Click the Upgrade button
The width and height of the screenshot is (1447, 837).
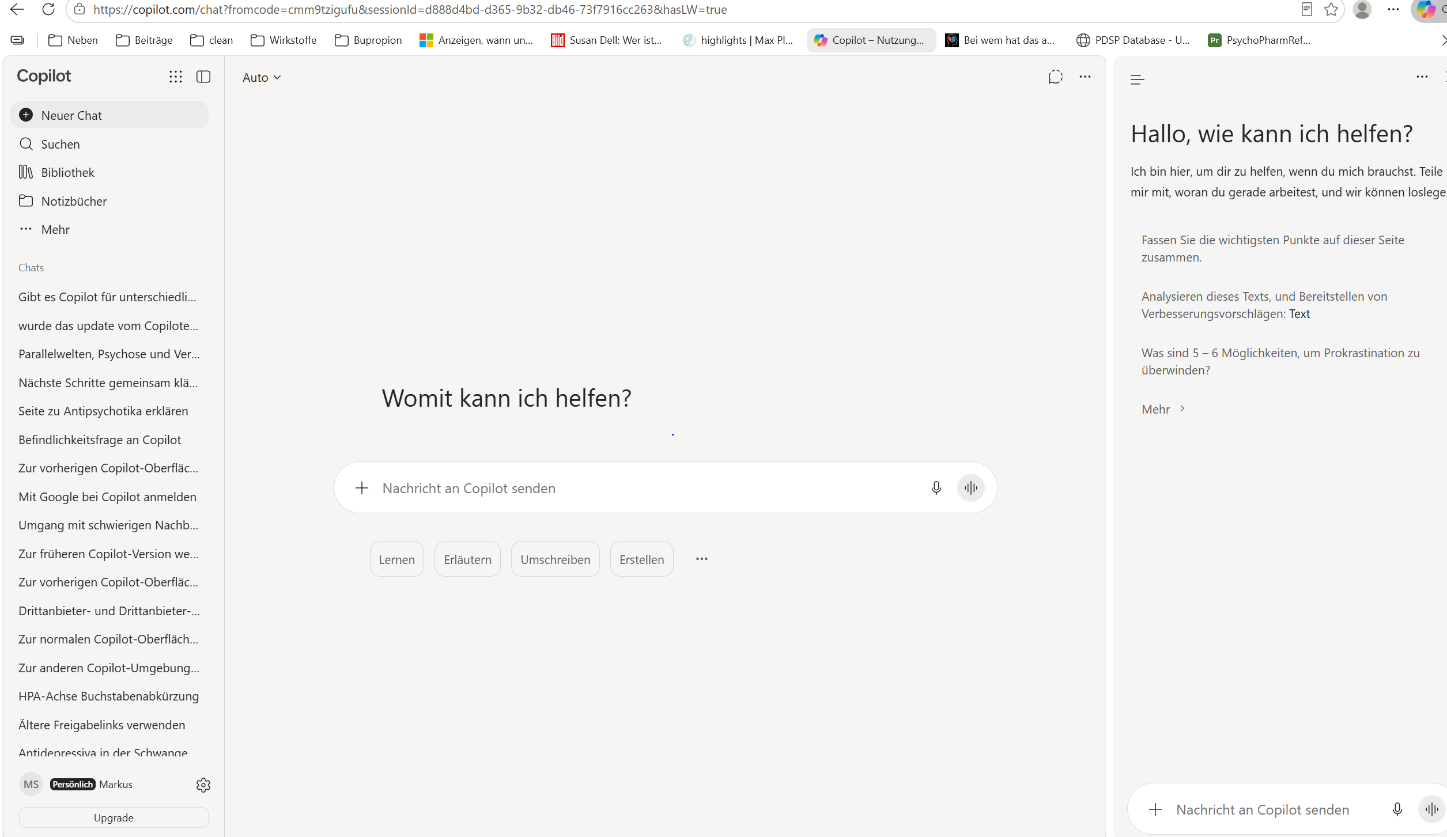(114, 817)
